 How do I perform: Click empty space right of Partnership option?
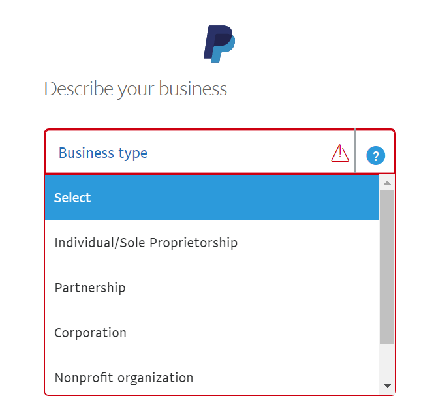tap(261, 288)
